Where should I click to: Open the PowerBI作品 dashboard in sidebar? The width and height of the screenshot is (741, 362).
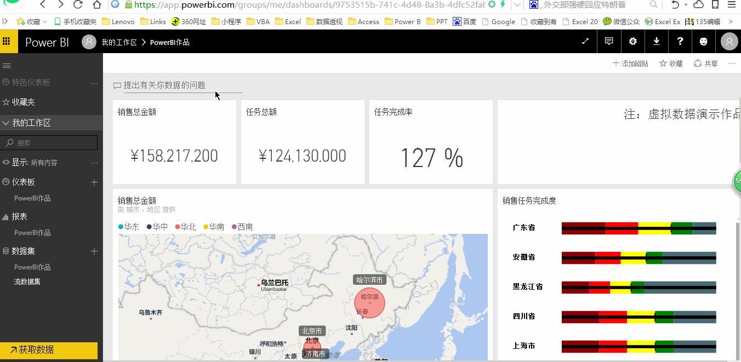33,198
